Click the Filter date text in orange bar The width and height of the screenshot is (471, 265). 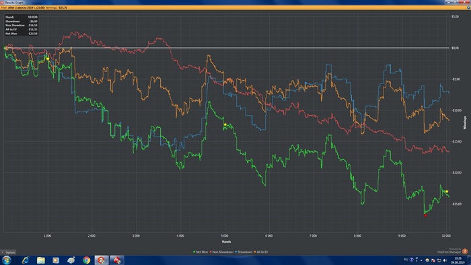[x=26, y=7]
